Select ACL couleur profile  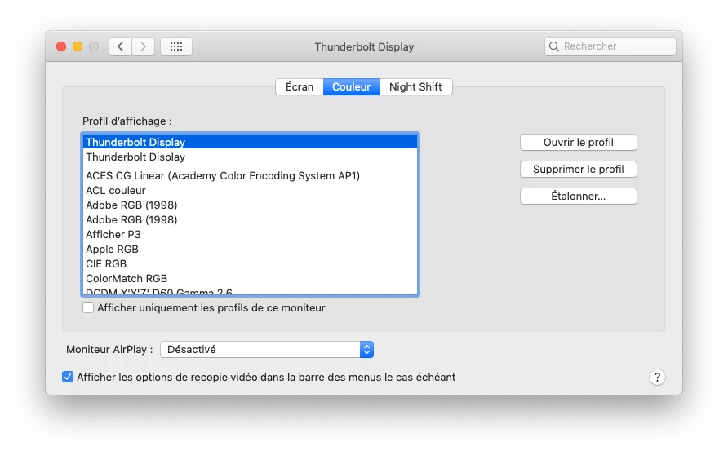tap(250, 190)
